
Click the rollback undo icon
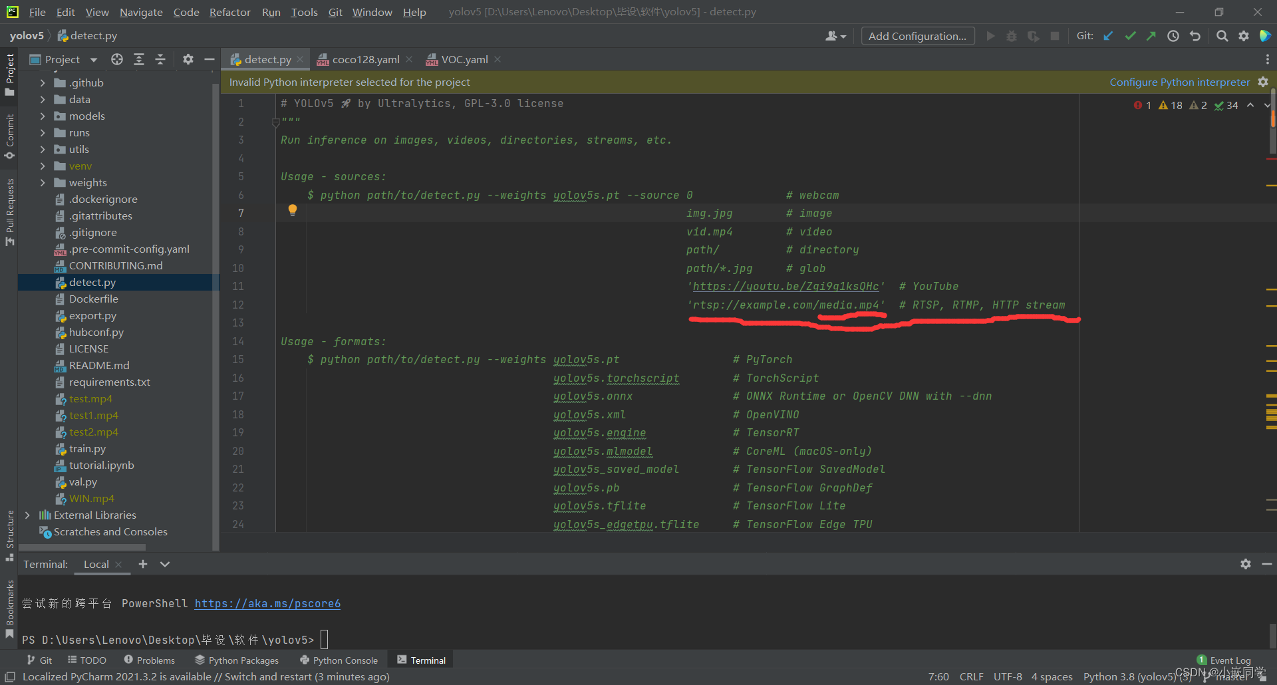(1195, 36)
